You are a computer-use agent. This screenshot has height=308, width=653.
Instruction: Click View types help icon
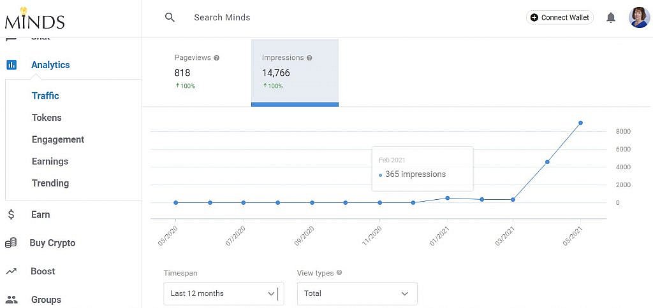(339, 273)
